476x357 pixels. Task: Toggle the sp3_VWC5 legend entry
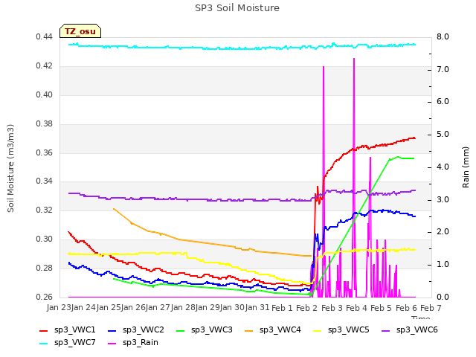coord(341,330)
